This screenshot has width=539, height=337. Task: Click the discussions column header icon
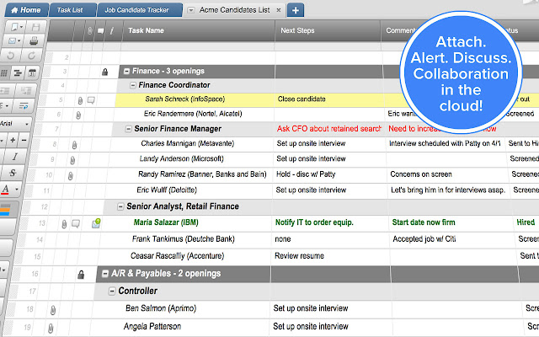click(100, 31)
